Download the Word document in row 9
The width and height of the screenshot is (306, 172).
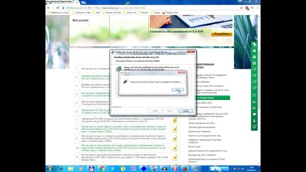175,139
